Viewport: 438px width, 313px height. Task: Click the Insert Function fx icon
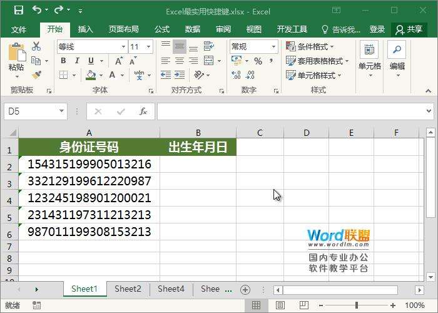[x=143, y=111]
